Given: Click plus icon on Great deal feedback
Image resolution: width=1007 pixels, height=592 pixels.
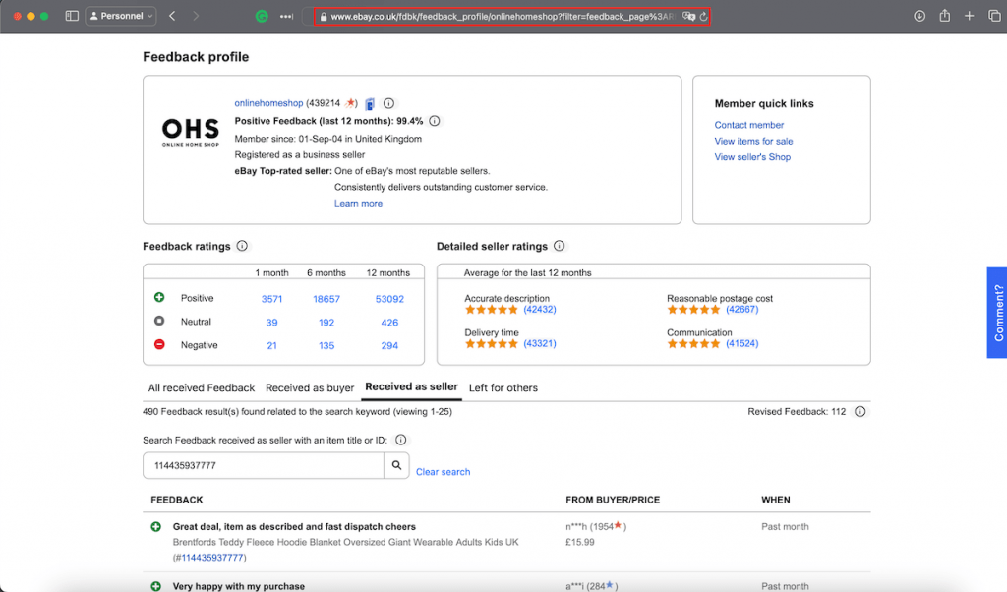Looking at the screenshot, I should (155, 526).
